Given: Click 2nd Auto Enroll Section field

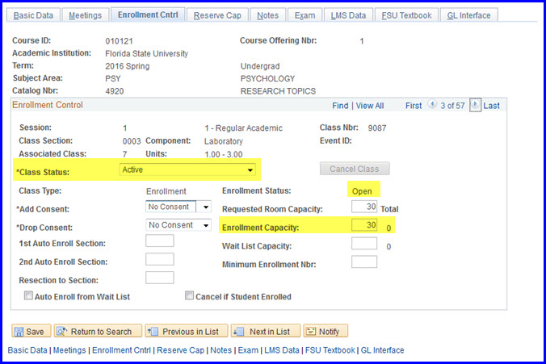Looking at the screenshot, I should pyautogui.click(x=159, y=259).
